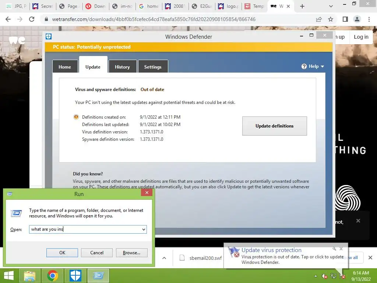Click the Windows Defender shield title icon
The width and height of the screenshot is (377, 283).
click(49, 36)
